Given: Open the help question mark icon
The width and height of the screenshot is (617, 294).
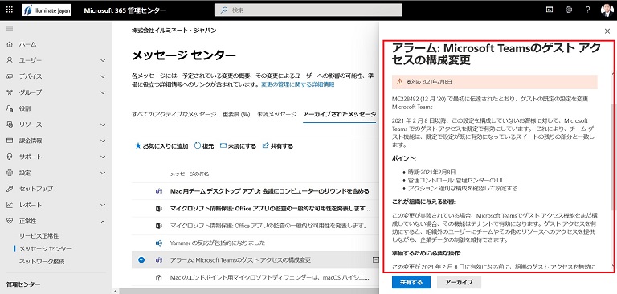Looking at the screenshot, I should [x=587, y=10].
